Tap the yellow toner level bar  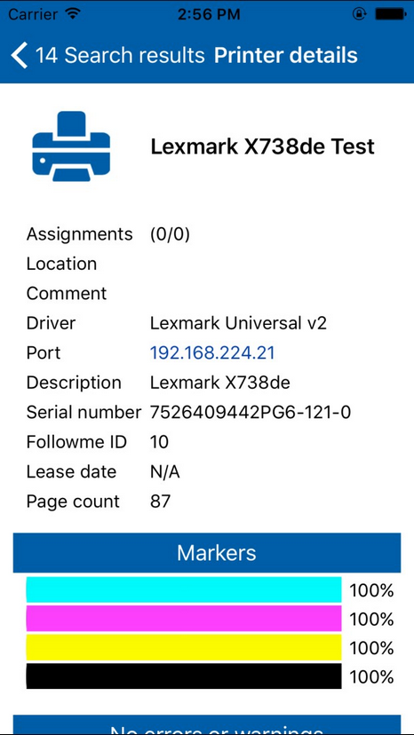[184, 648]
